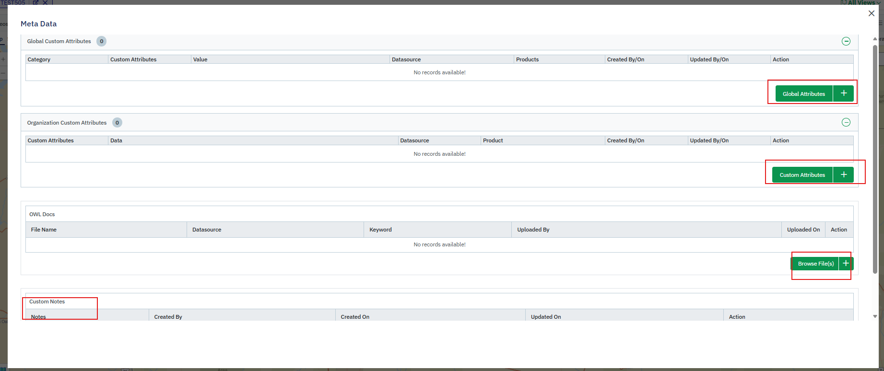Viewport: 884px width, 371px height.
Task: Click plus icon beside Global Attributes
Action: click(844, 93)
